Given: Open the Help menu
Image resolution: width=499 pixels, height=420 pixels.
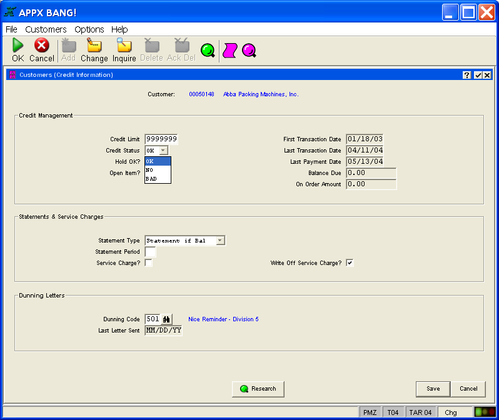Looking at the screenshot, I should pyautogui.click(x=119, y=29).
